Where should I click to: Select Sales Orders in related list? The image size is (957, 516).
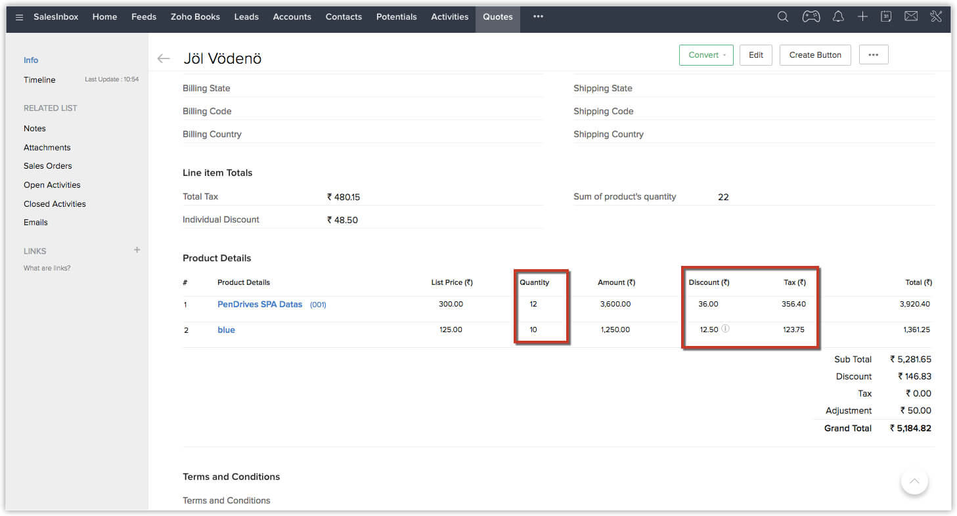coord(48,166)
